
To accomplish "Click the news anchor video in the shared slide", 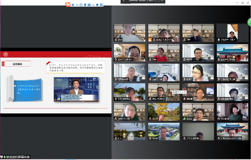I will coord(76,89).
